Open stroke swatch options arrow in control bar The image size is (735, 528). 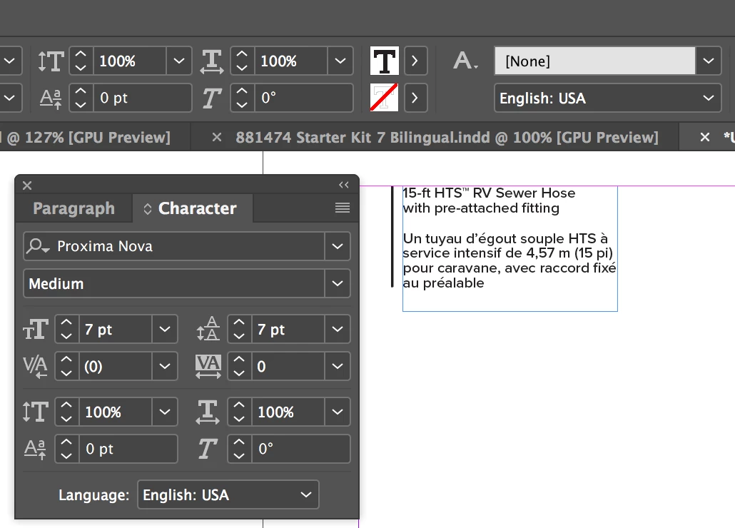tap(415, 98)
